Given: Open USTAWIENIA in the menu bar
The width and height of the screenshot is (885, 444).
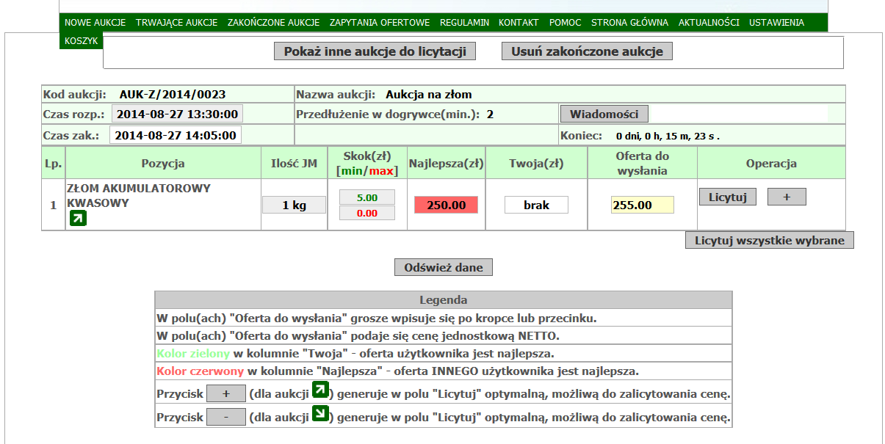Looking at the screenshot, I should pyautogui.click(x=776, y=23).
